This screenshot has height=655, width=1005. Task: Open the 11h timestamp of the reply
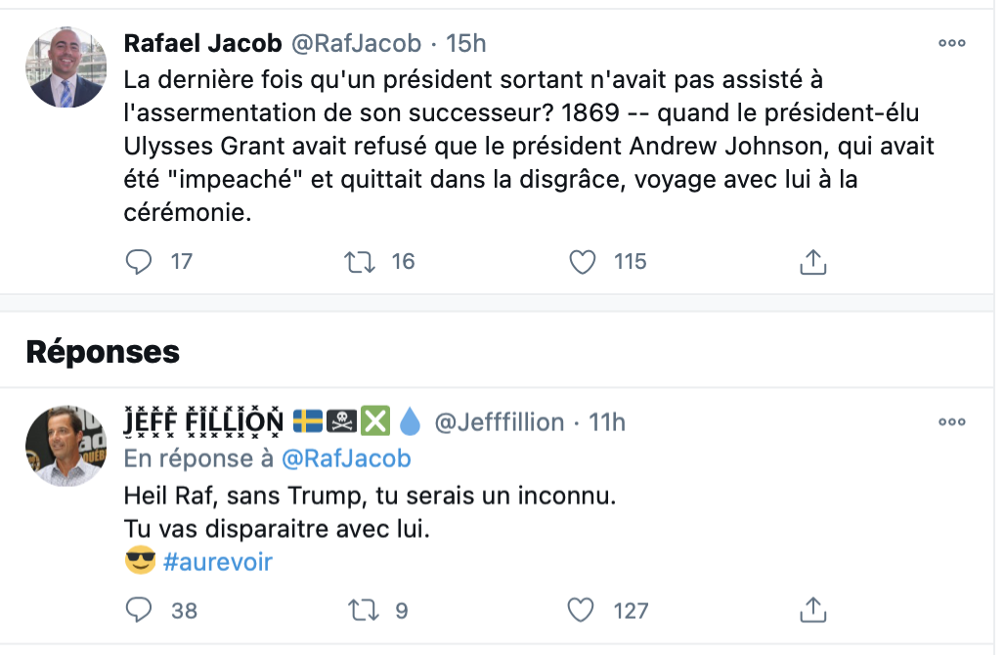point(607,421)
